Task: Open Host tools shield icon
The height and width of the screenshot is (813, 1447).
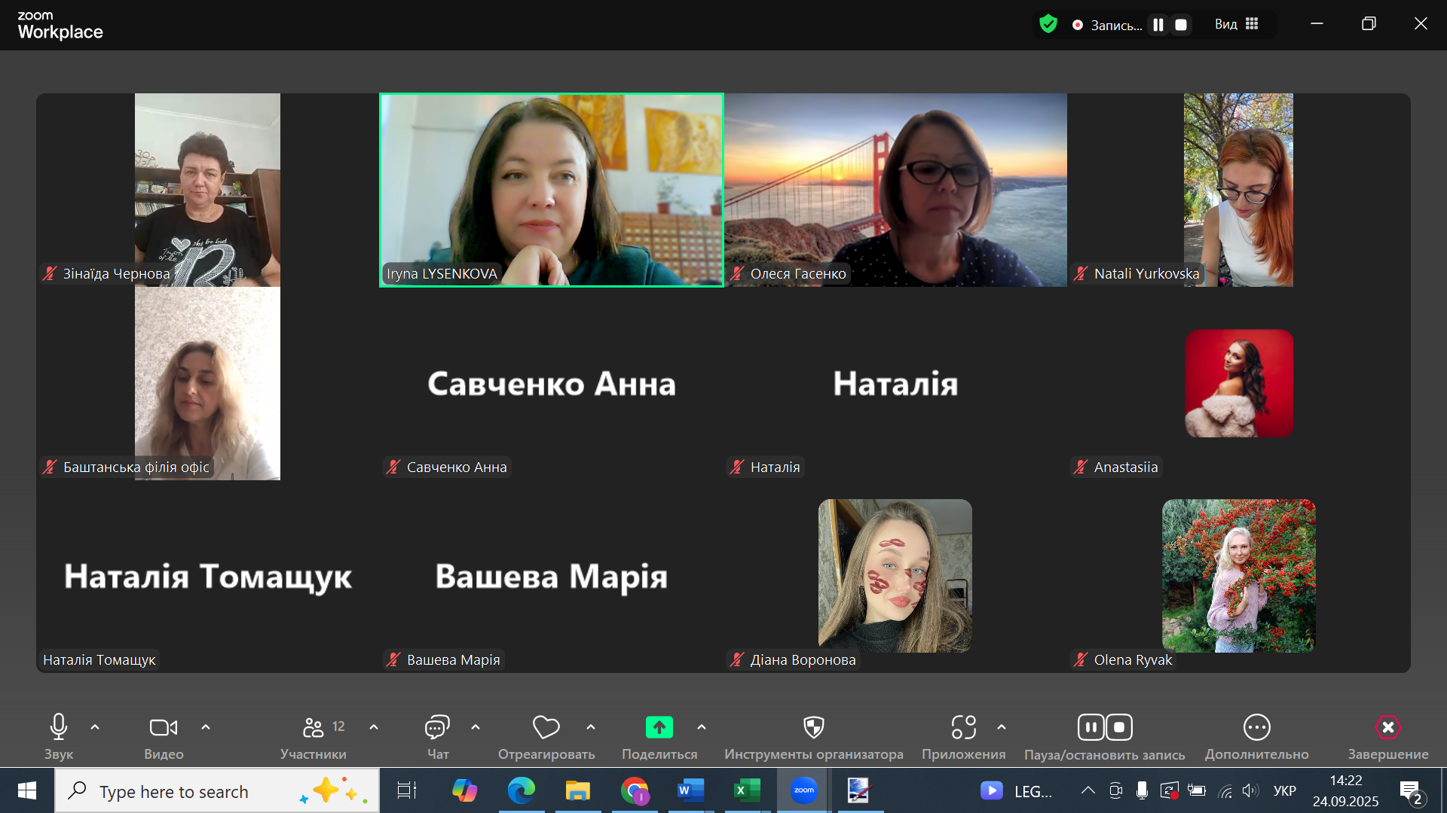Action: [813, 727]
